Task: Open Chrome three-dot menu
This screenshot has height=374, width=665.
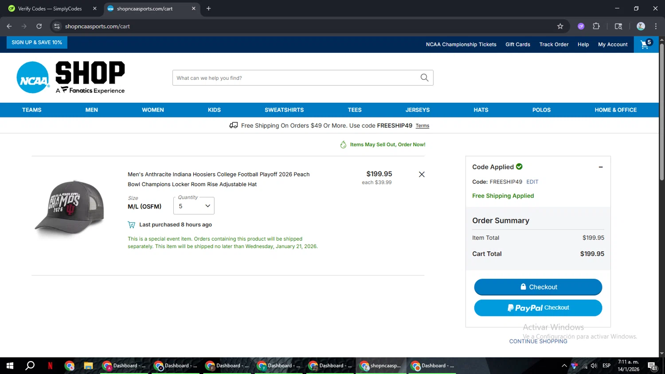Action: 656,26
